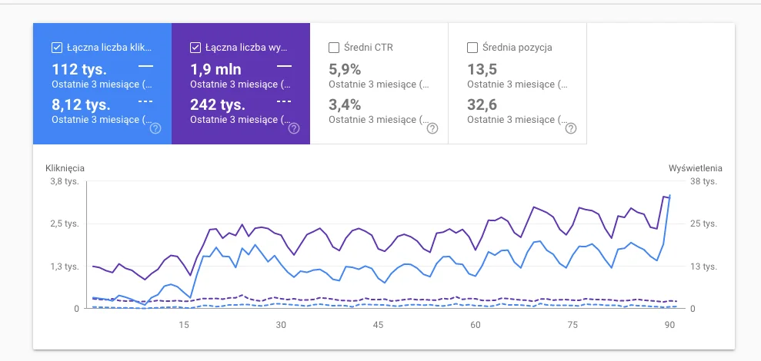761x361 pixels.
Task: Click help icon in Średni CTR card
Action: click(x=432, y=128)
